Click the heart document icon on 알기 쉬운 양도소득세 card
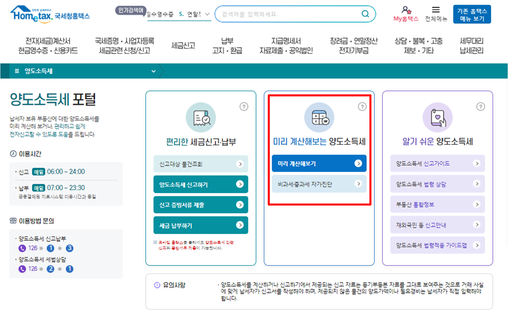Screen dimensions: 508x312 437,117
